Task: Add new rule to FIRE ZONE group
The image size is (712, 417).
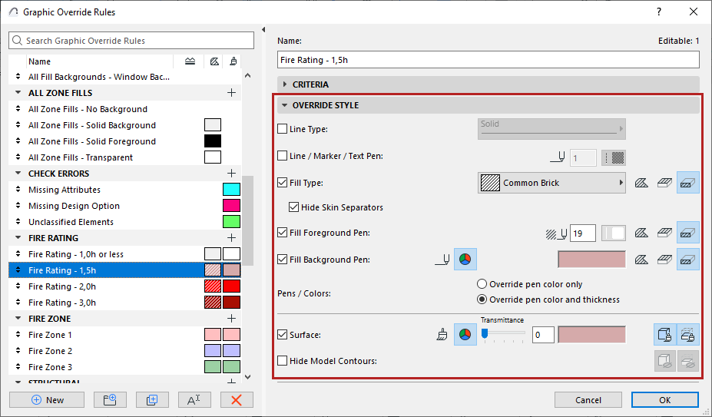Action: click(232, 319)
